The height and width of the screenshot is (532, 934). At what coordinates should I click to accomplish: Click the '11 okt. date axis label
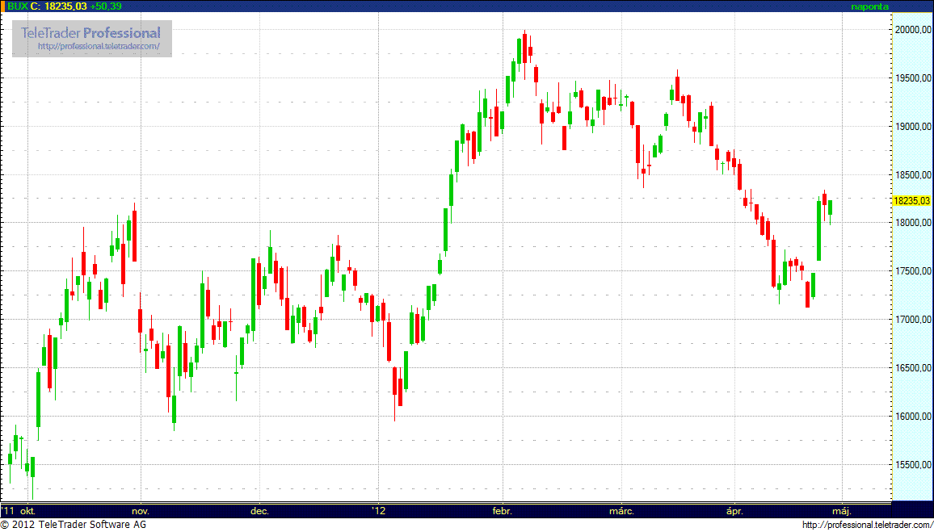[19, 511]
